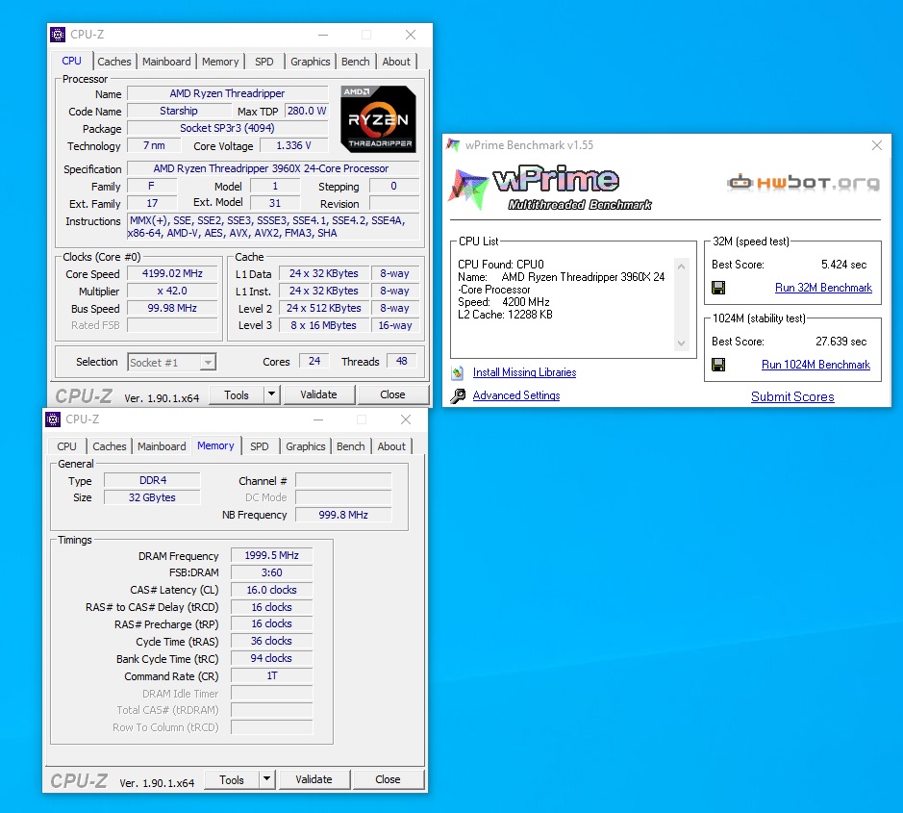Open the About tab in top CPU-Z window
Viewport: 903px width, 813px height.
396,62
